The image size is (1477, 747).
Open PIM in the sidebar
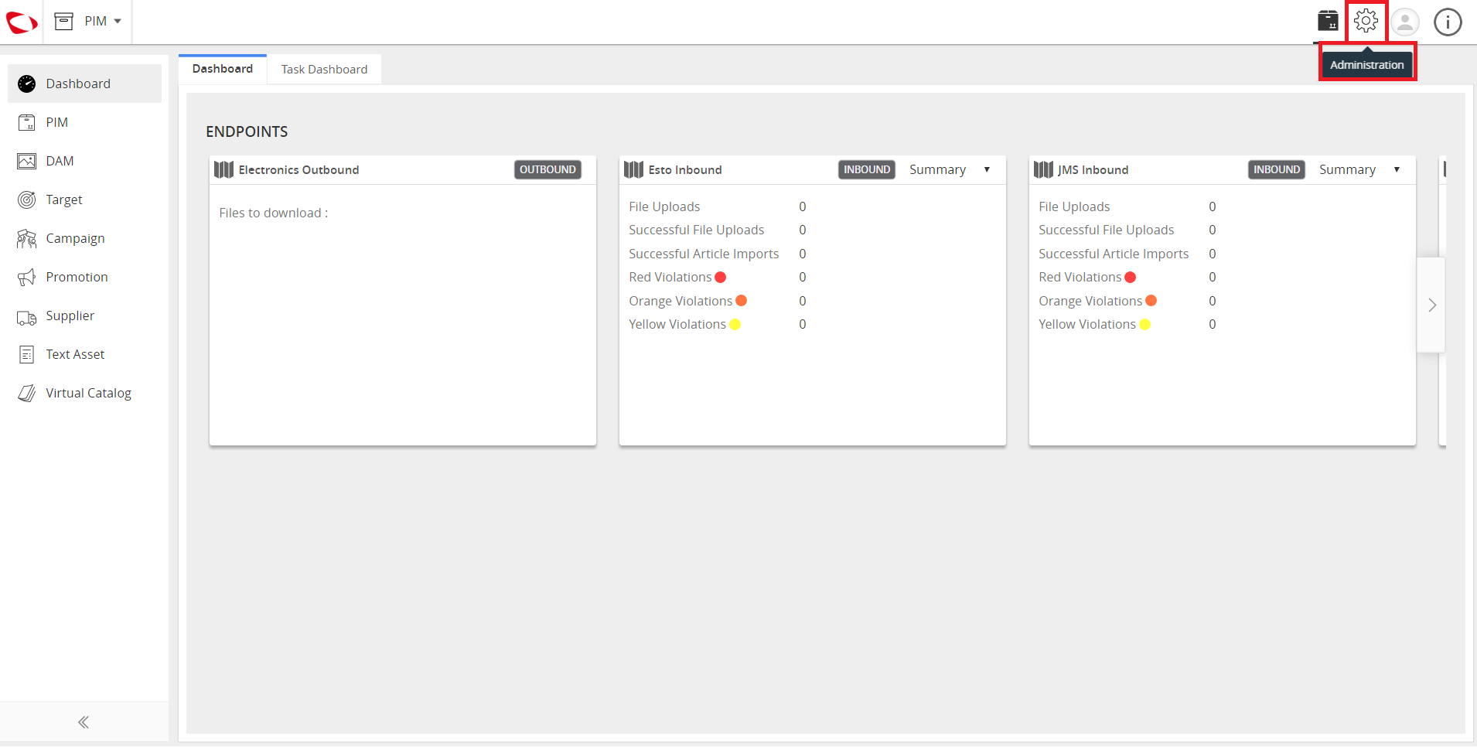[x=85, y=122]
